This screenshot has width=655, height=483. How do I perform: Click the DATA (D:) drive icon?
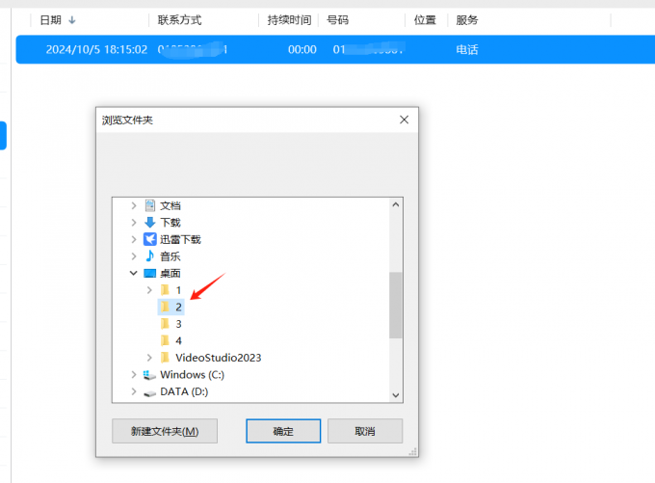coord(149,392)
